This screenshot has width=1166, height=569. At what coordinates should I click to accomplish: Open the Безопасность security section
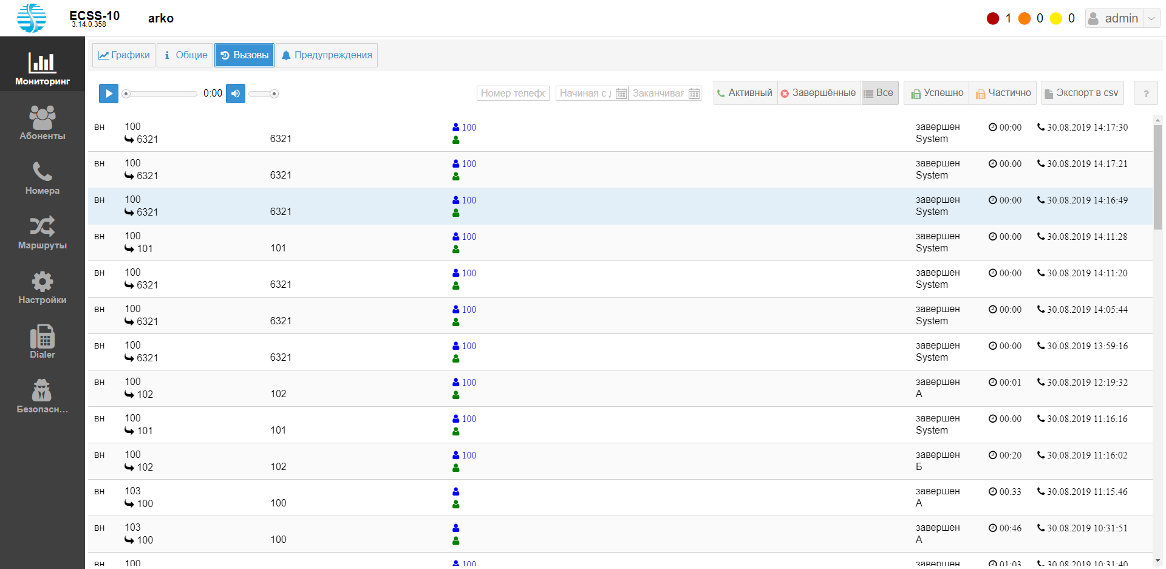(43, 395)
